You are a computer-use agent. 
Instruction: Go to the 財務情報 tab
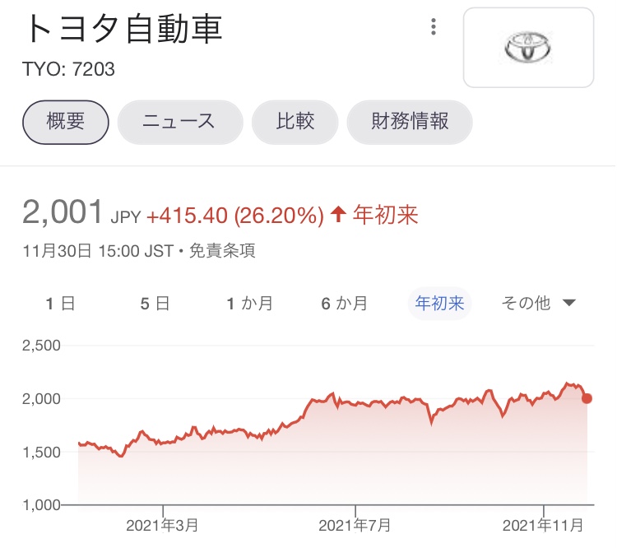410,122
